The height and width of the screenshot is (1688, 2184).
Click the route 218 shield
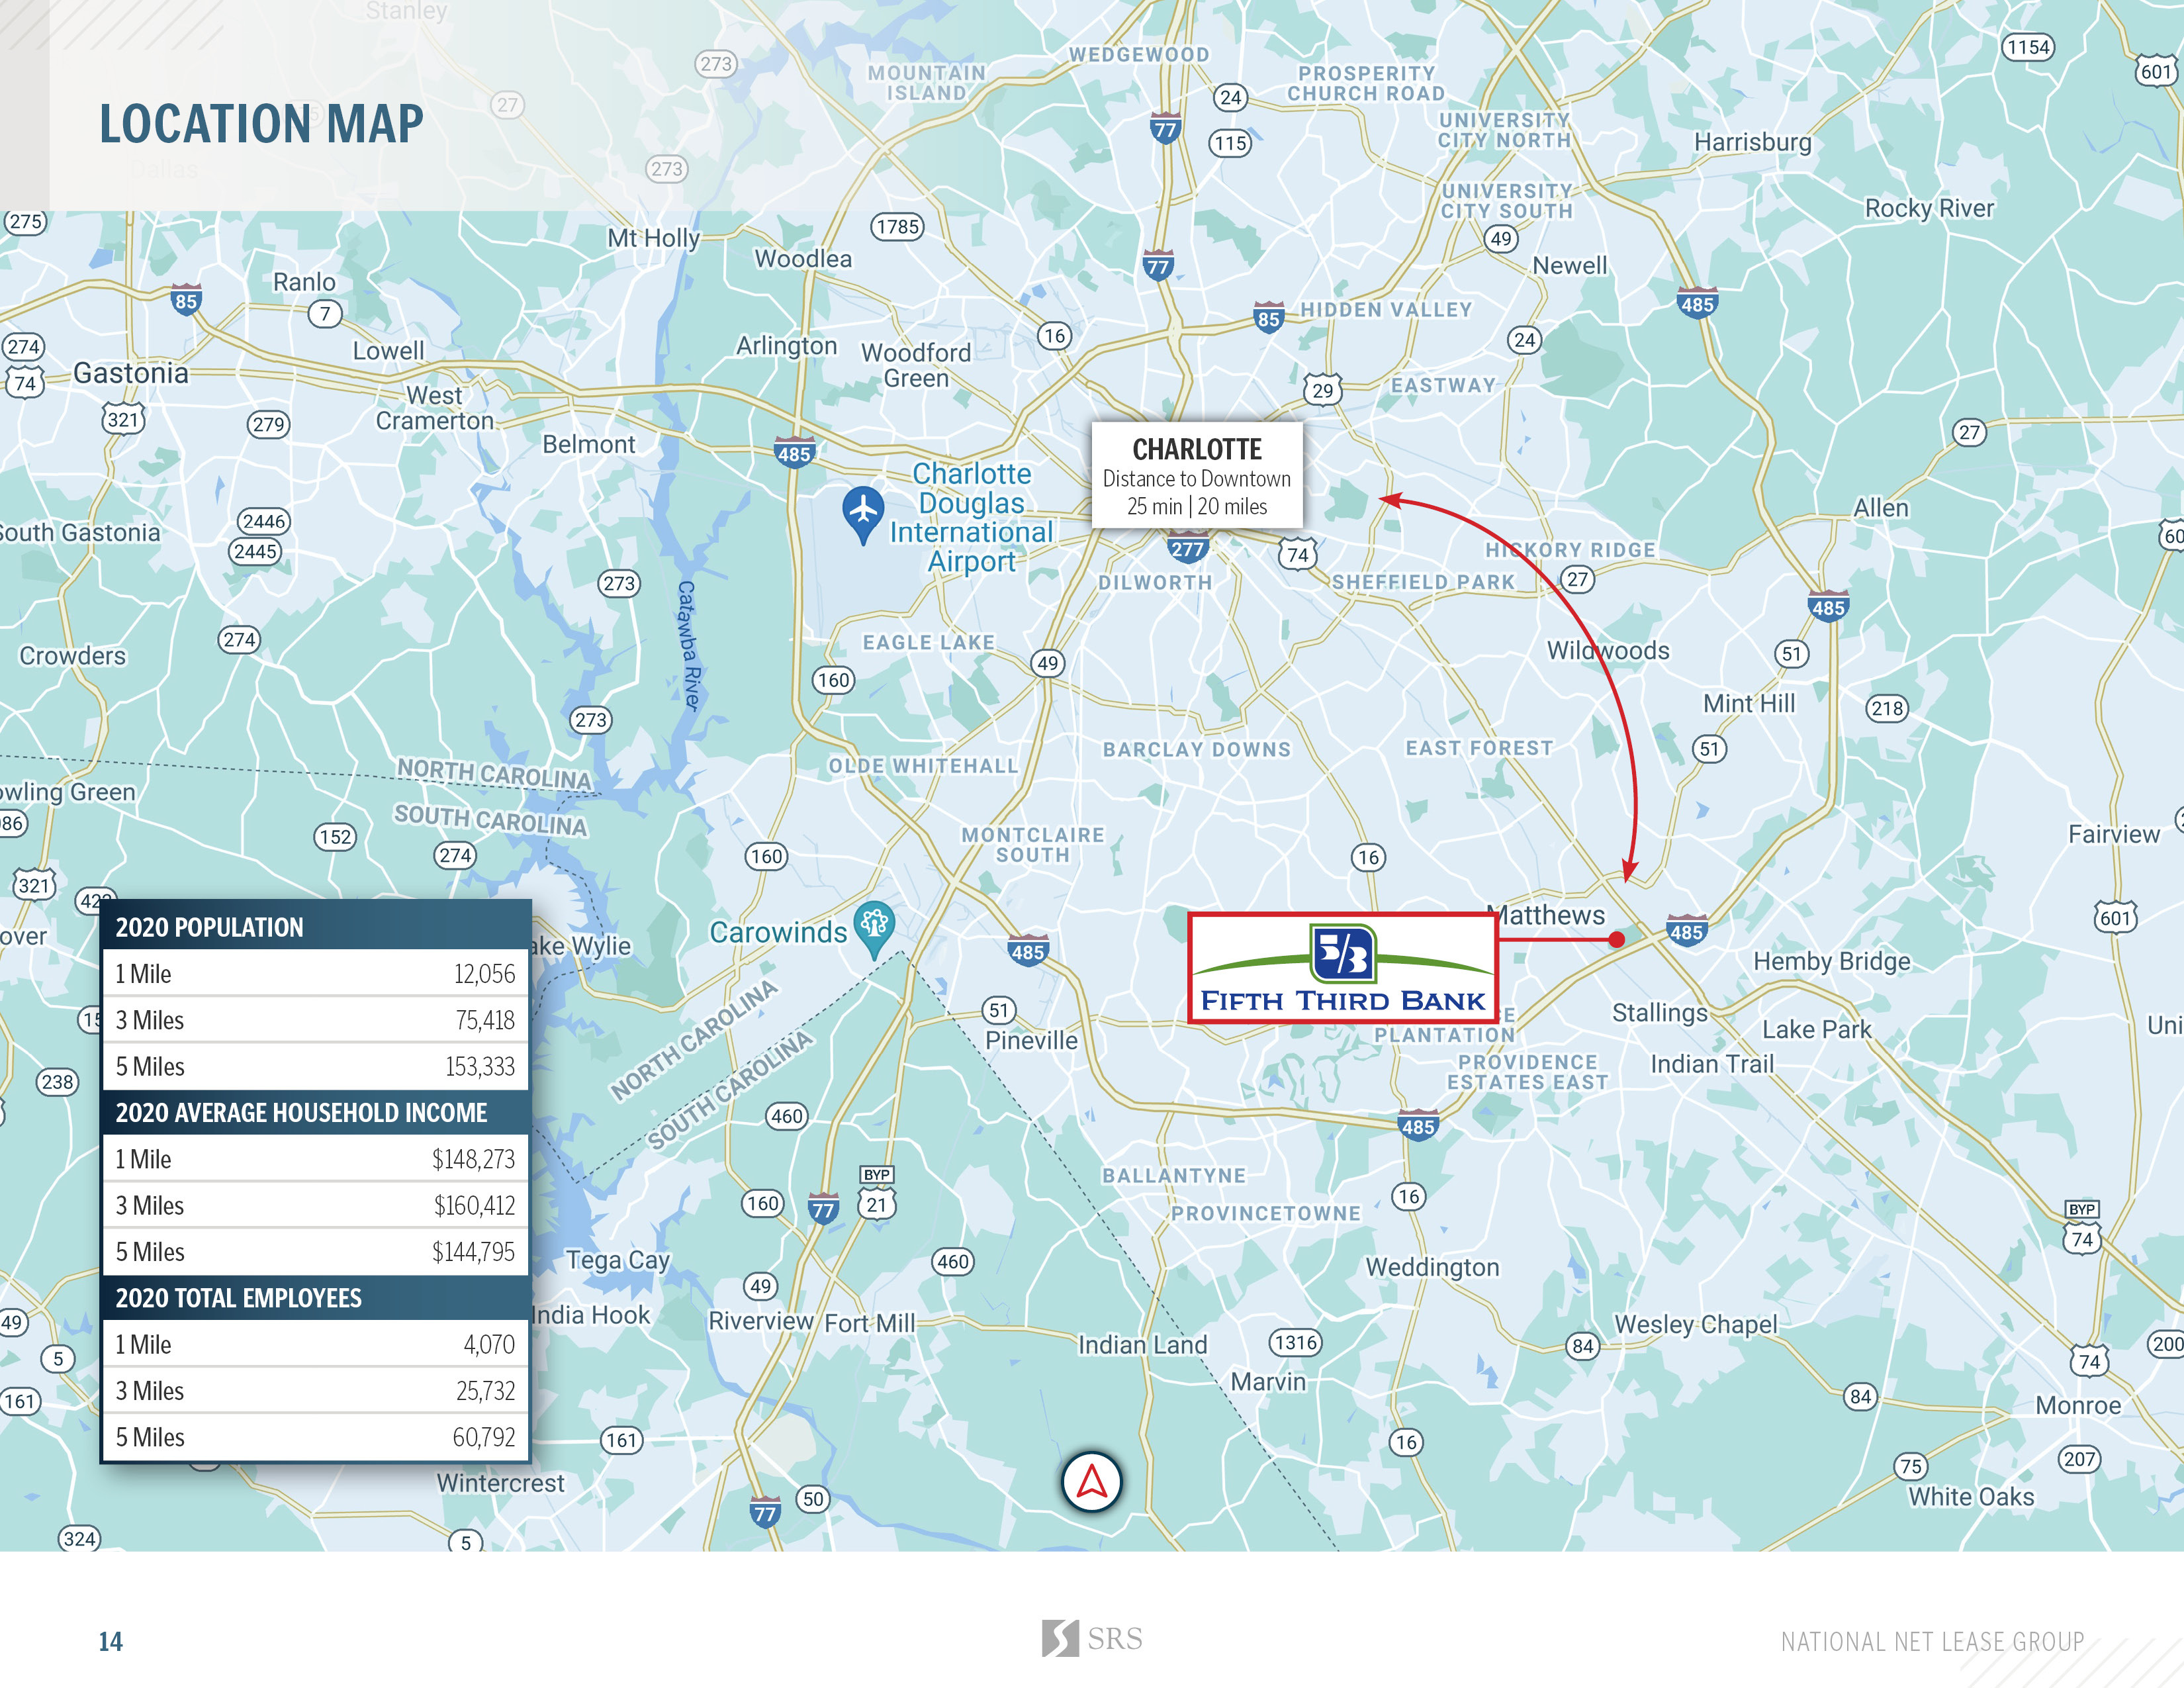point(1887,709)
